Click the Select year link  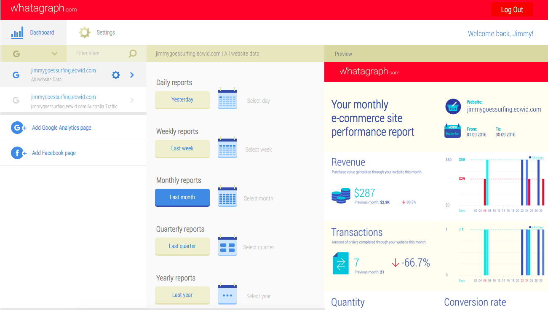coord(259,296)
